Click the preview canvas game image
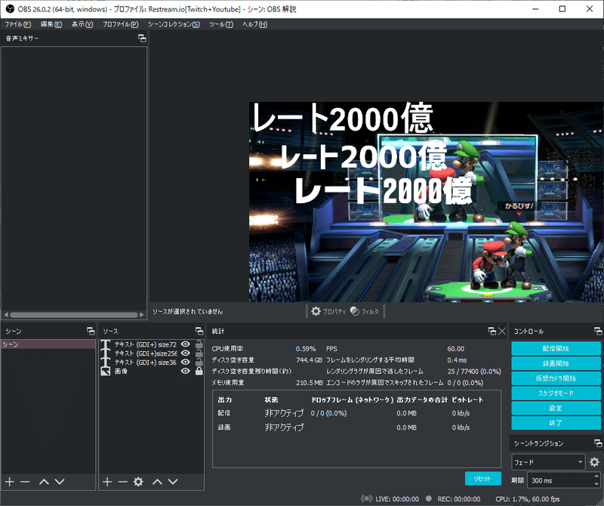The width and height of the screenshot is (604, 506). tap(426, 202)
